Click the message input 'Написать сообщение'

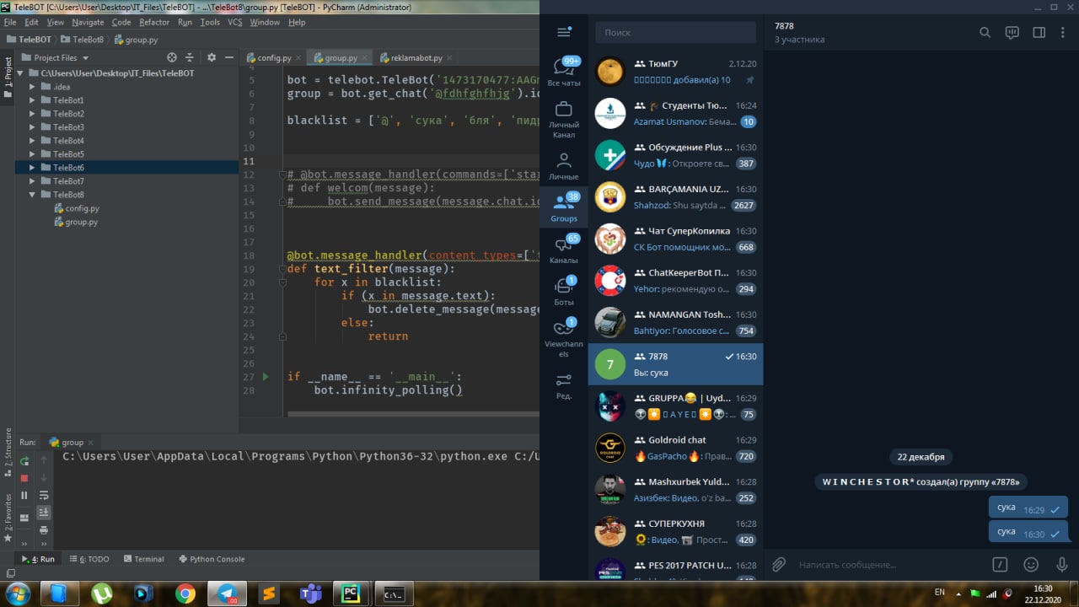click(889, 564)
